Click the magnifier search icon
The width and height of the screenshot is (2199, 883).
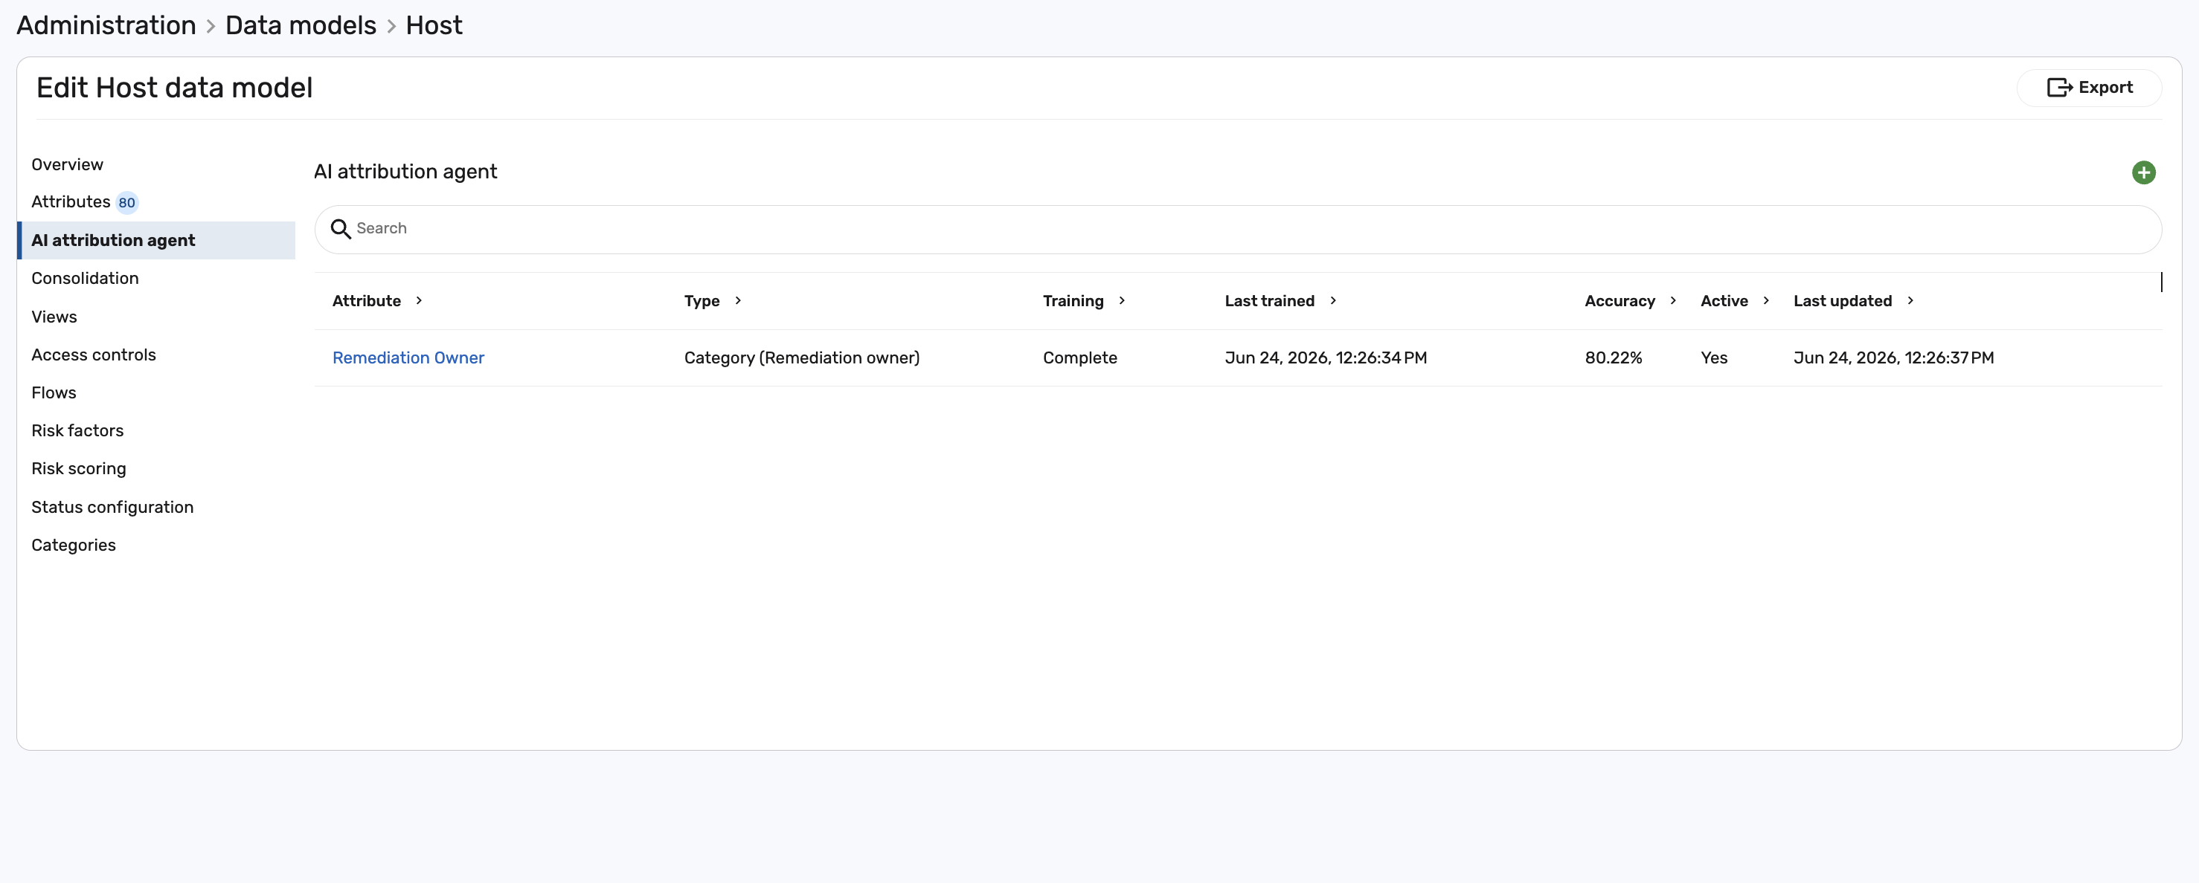pyautogui.click(x=341, y=229)
